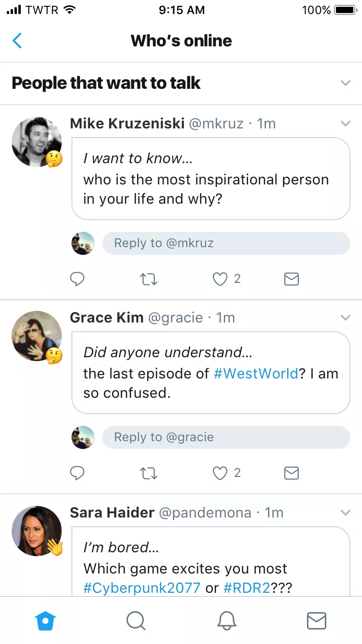The image size is (362, 644).
Task: Like Mike Kruzeniski's inspirational person tweet
Action: tap(220, 279)
